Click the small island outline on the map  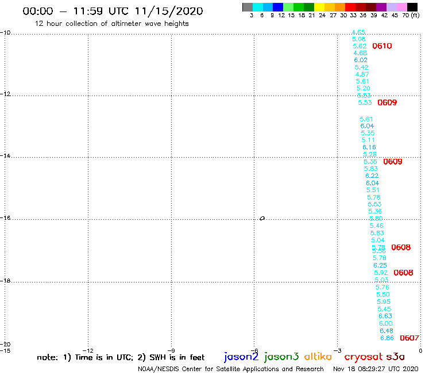pyautogui.click(x=262, y=218)
